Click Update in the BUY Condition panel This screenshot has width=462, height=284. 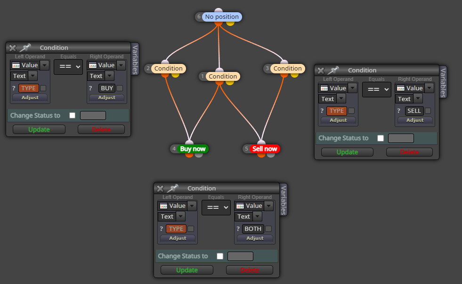[39, 129]
